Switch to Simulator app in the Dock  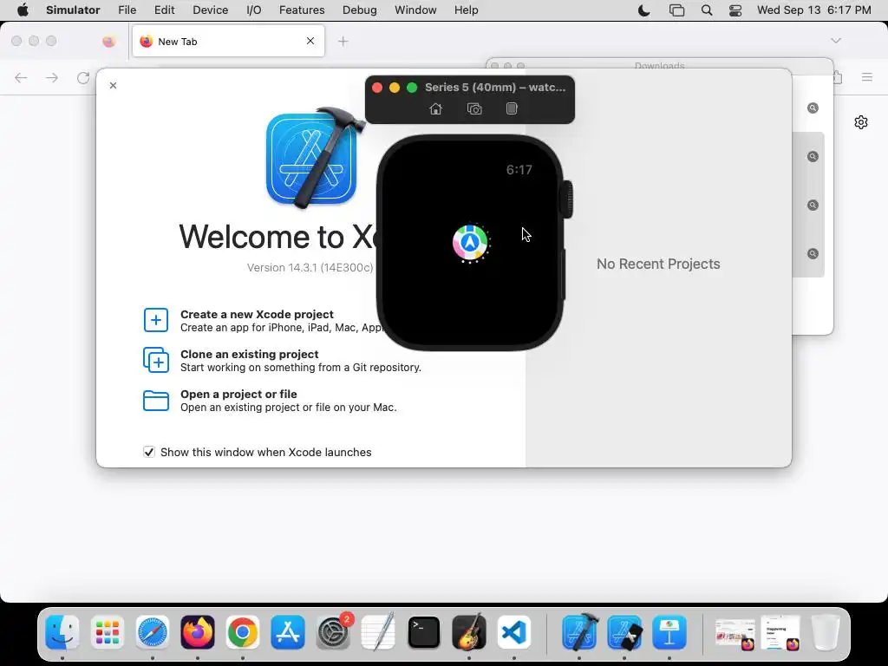624,632
